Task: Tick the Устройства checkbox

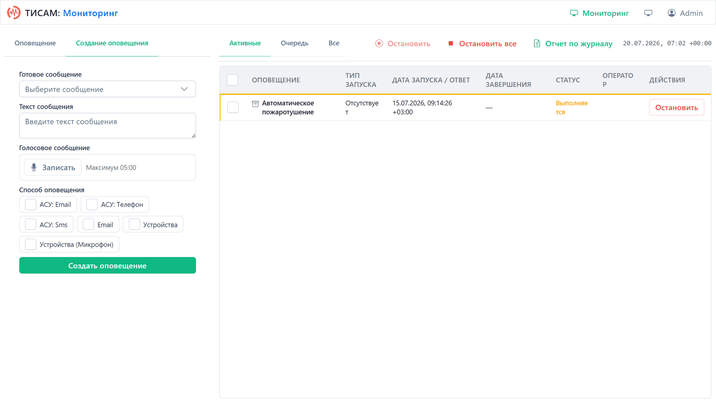Action: 134,224
